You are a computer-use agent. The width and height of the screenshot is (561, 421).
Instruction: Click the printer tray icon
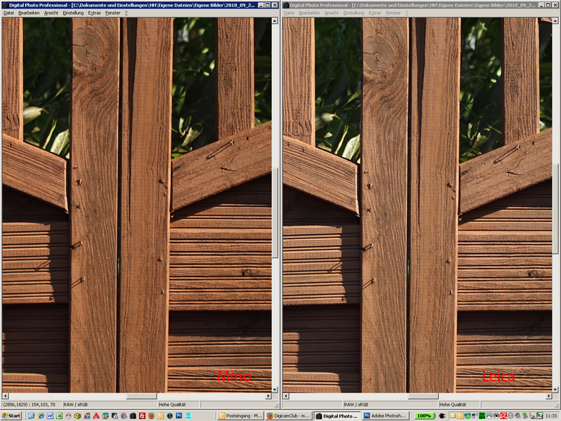tap(489, 416)
